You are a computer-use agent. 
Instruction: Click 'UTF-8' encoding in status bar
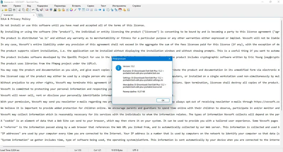(x=135, y=150)
